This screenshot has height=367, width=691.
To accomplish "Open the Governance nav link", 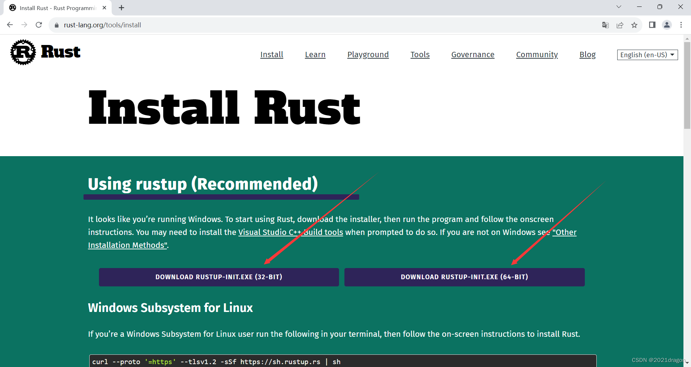I will pyautogui.click(x=473, y=55).
